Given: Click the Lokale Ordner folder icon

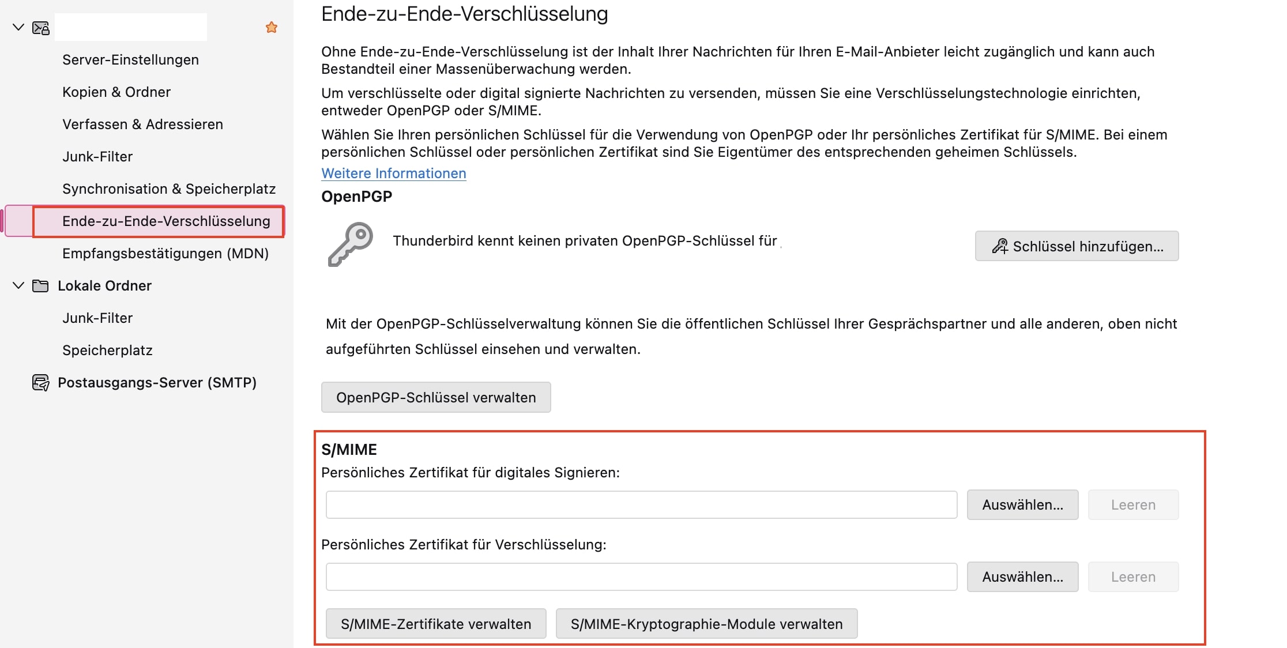Looking at the screenshot, I should 40,285.
